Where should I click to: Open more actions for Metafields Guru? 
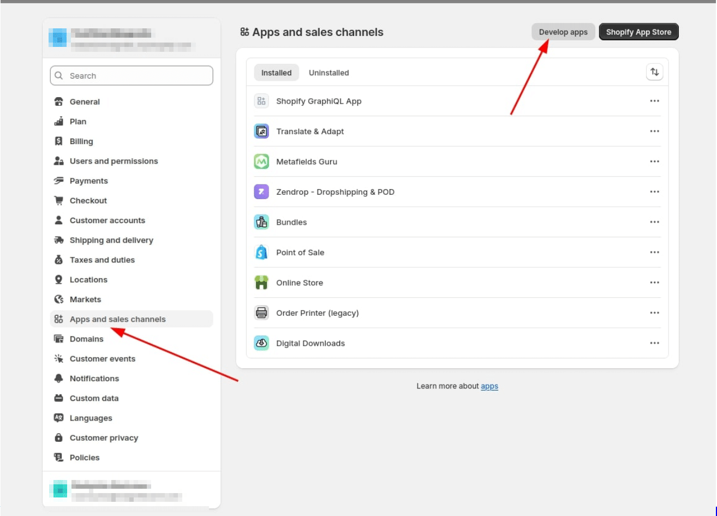pyautogui.click(x=655, y=161)
